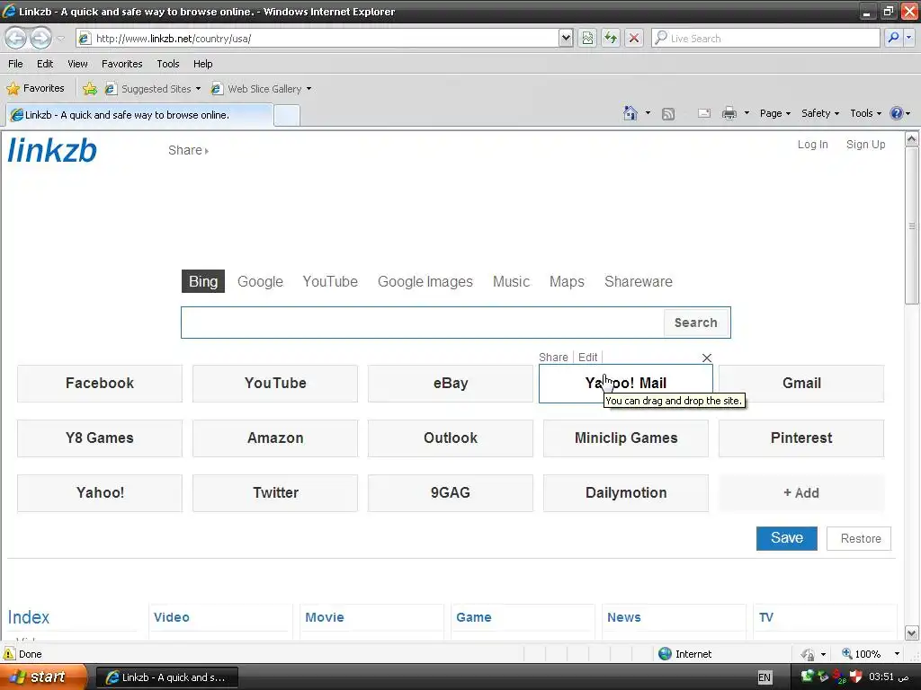
Task: Select the Shareware search tab
Action: coord(639,281)
